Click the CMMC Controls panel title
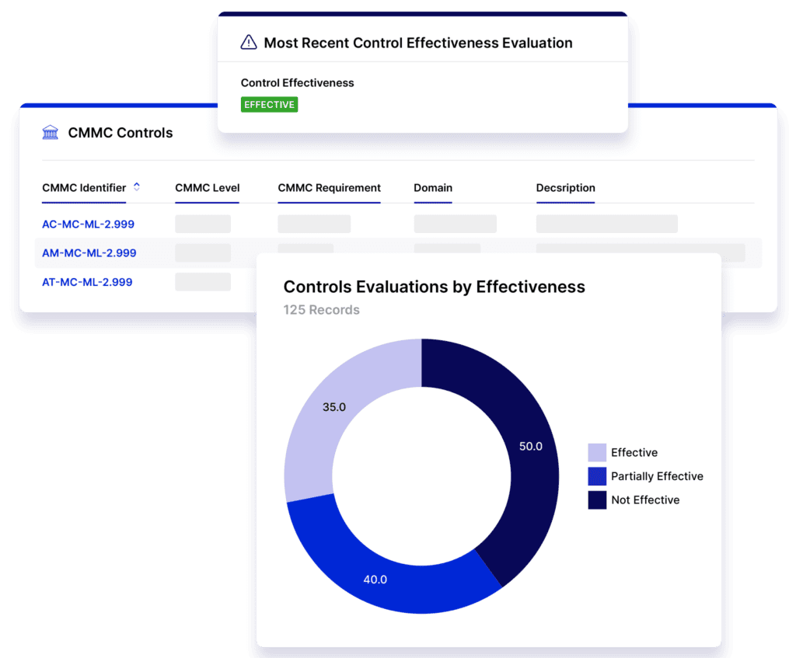This screenshot has height=658, width=796. pyautogui.click(x=120, y=132)
